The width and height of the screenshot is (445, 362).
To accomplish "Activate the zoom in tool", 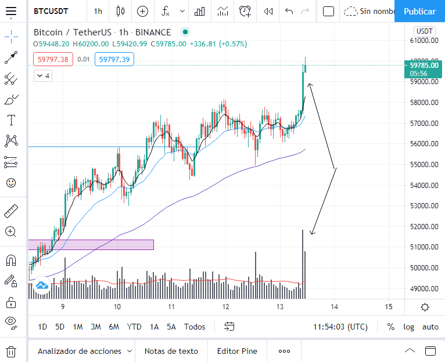I will (11, 231).
